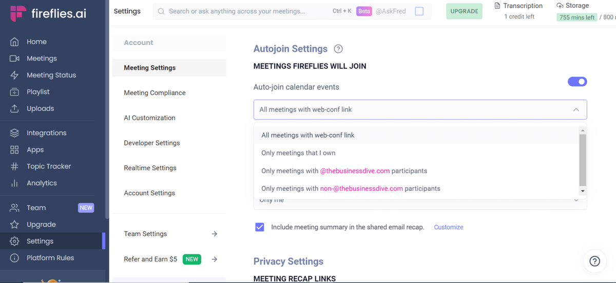Viewport: 616px width, 283px height.
Task: Click the Analytics sidebar label
Action: coord(42,183)
